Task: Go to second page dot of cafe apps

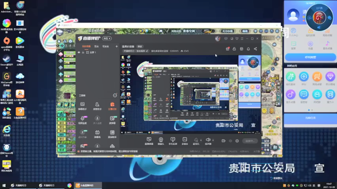Action: pos(312,110)
